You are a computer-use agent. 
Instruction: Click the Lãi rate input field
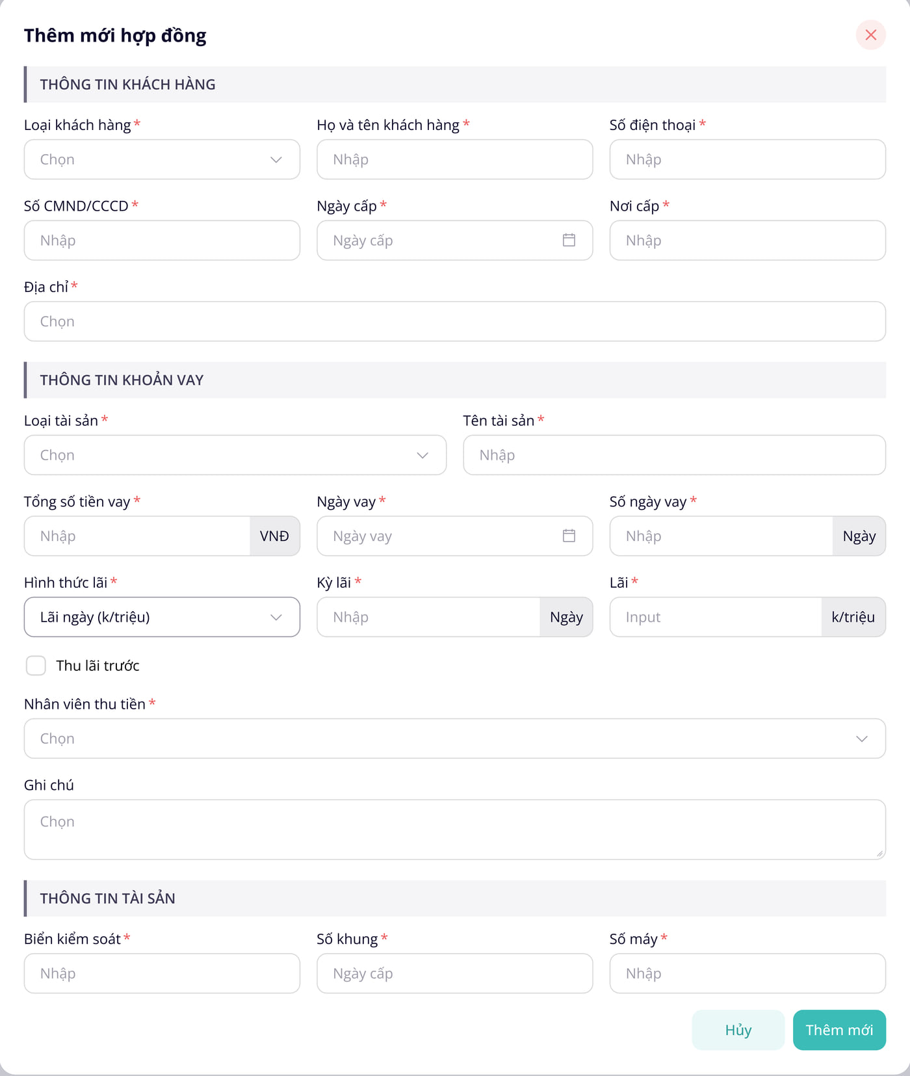click(x=716, y=617)
